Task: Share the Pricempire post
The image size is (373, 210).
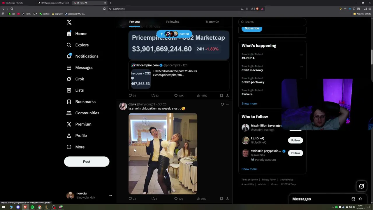Action: 227,96
